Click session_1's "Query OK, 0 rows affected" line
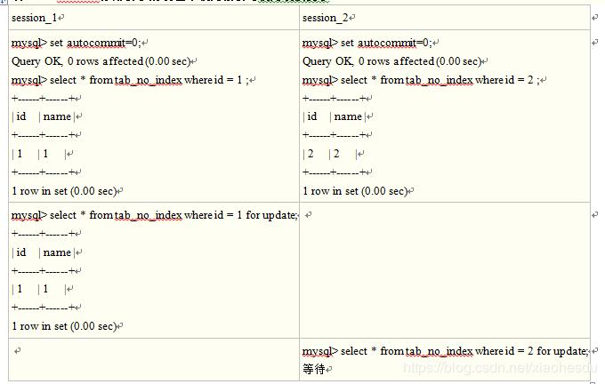 pyautogui.click(x=102, y=61)
